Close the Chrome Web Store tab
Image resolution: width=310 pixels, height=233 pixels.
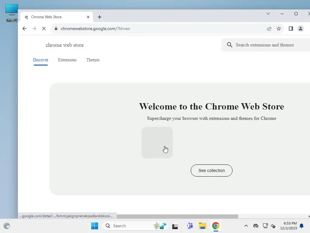(88, 17)
